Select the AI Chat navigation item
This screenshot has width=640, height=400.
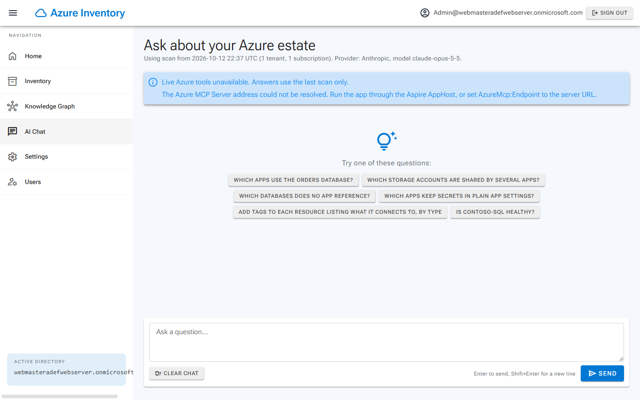point(67,132)
